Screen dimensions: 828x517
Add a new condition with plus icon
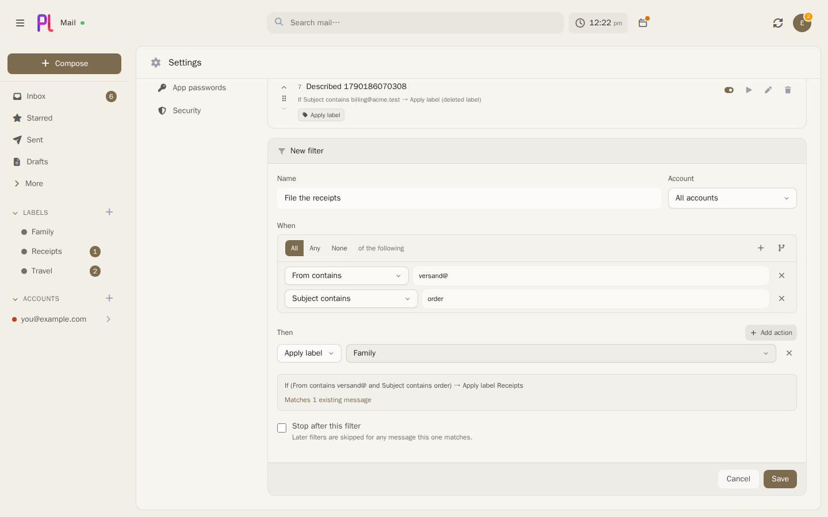[x=761, y=248]
